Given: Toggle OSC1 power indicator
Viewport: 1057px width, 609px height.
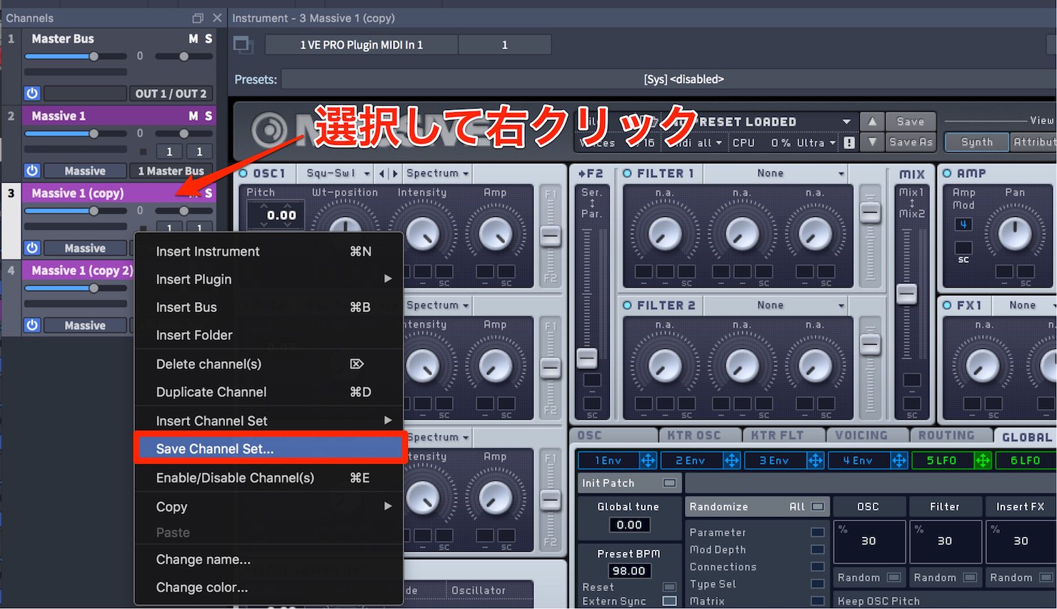Looking at the screenshot, I should tap(244, 173).
